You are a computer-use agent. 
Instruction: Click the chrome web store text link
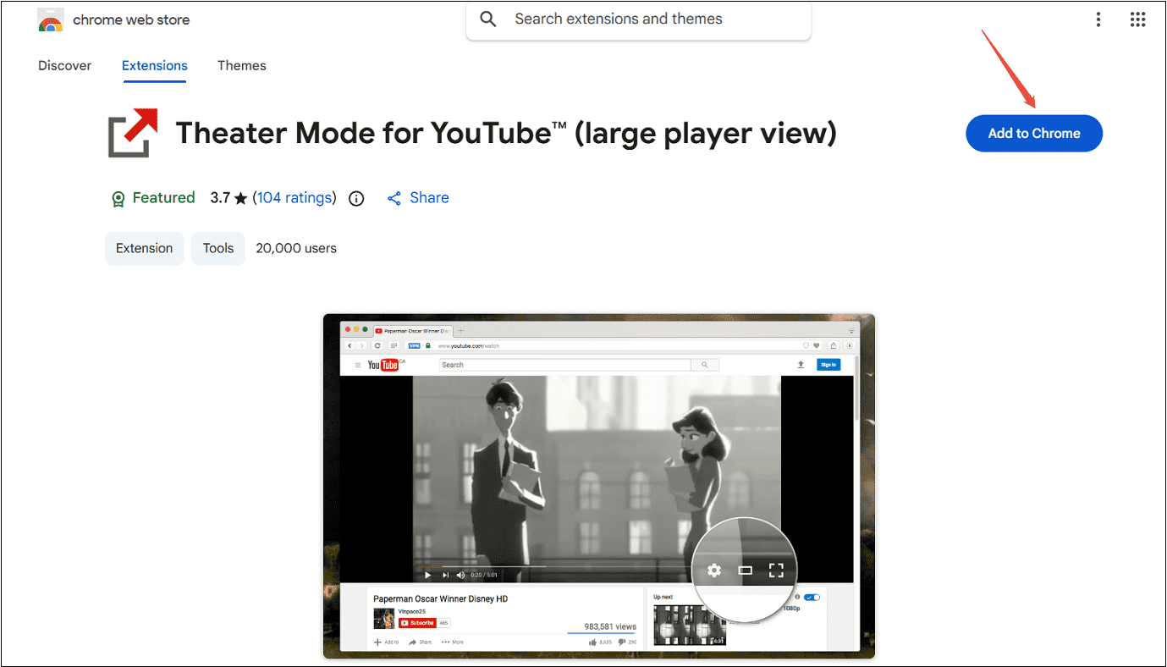(x=131, y=19)
